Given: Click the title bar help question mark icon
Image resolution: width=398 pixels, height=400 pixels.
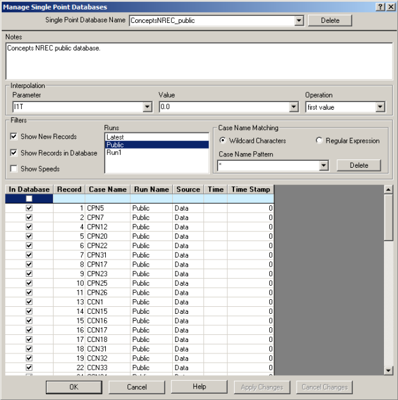Looking at the screenshot, I should point(380,6).
